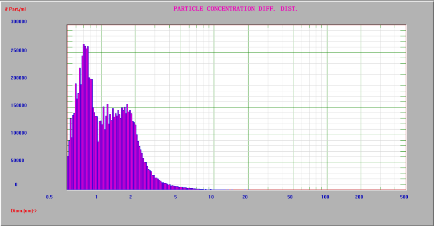Click the 150000 y-axis tick value
434x226 pixels.
pos(19,105)
